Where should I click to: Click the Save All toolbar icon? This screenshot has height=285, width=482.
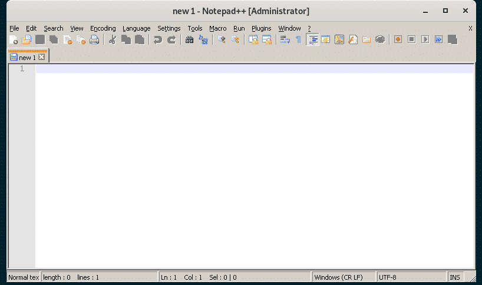54,39
